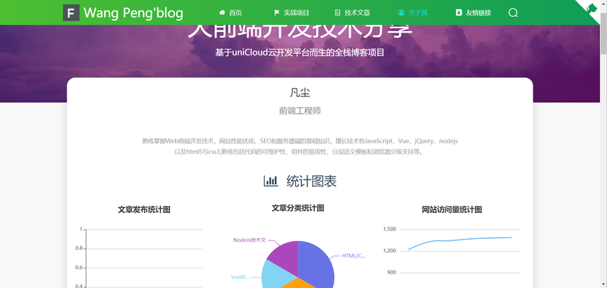Viewport: 607px width, 288px height.
Task: Open the search magnifier icon
Action: coord(513,13)
